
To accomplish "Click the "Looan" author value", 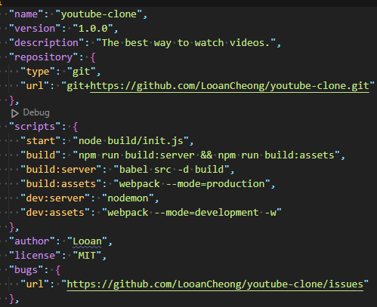I will point(88,241).
